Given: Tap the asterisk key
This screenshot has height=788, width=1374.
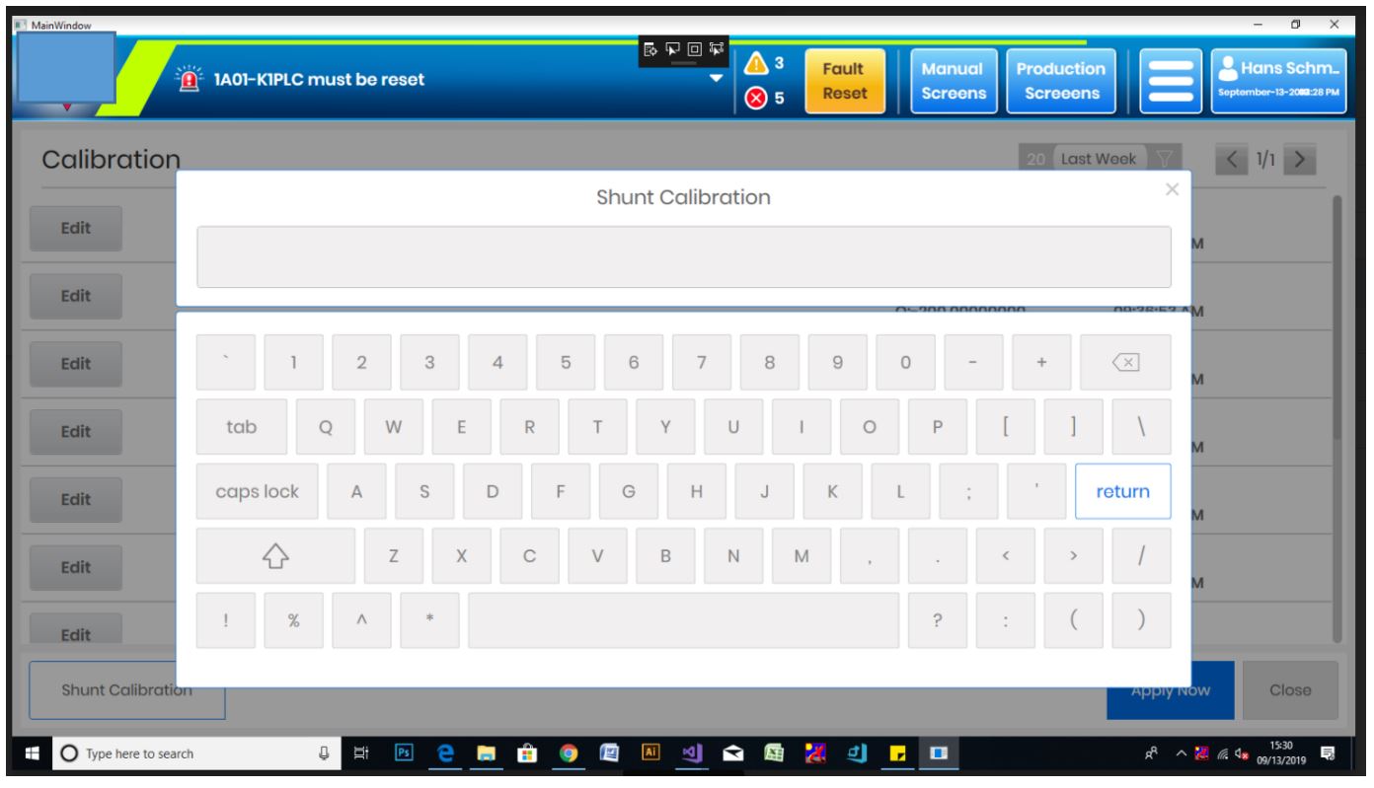Looking at the screenshot, I should pos(429,620).
